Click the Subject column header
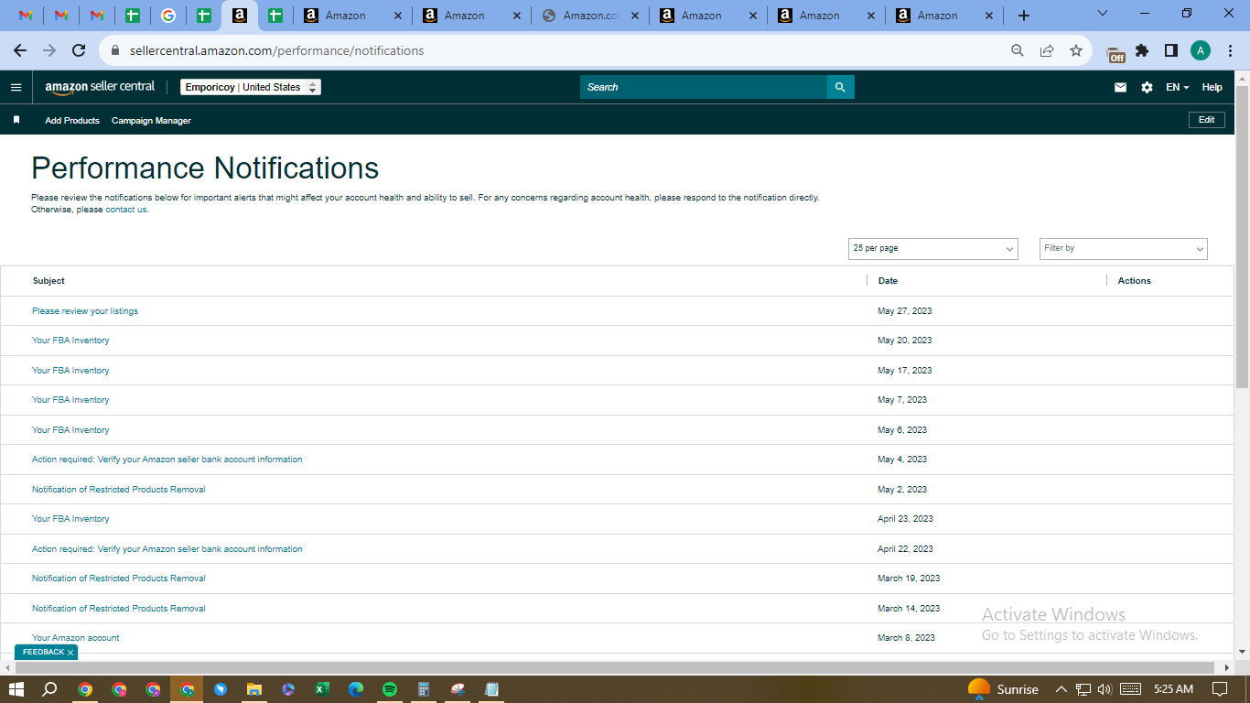The height and width of the screenshot is (703, 1250). point(48,281)
